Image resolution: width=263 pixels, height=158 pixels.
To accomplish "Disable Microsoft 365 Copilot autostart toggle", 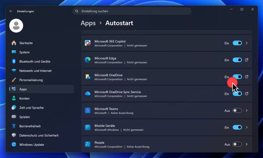I will tap(237, 43).
